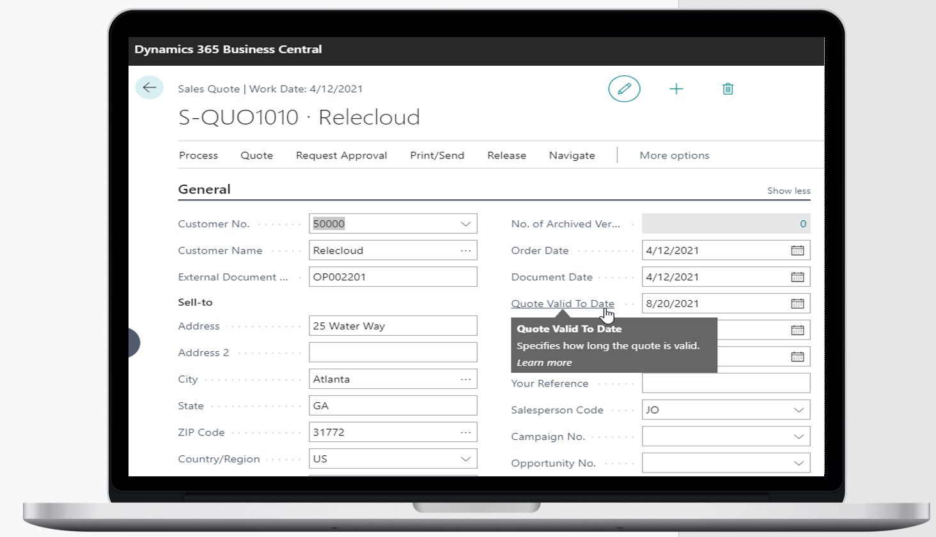
Task: Expand the Salesperson Code dropdown
Action: coord(799,410)
